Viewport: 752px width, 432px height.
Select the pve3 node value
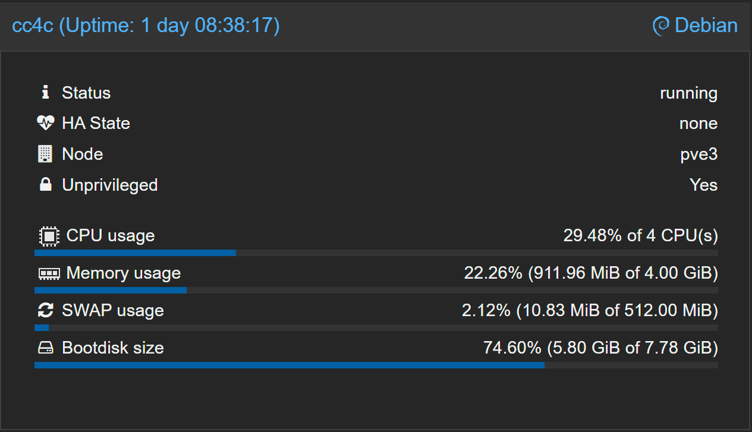[698, 154]
